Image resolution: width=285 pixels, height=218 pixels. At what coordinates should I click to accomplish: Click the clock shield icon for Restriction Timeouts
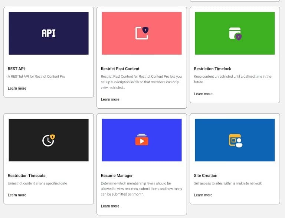point(49,140)
